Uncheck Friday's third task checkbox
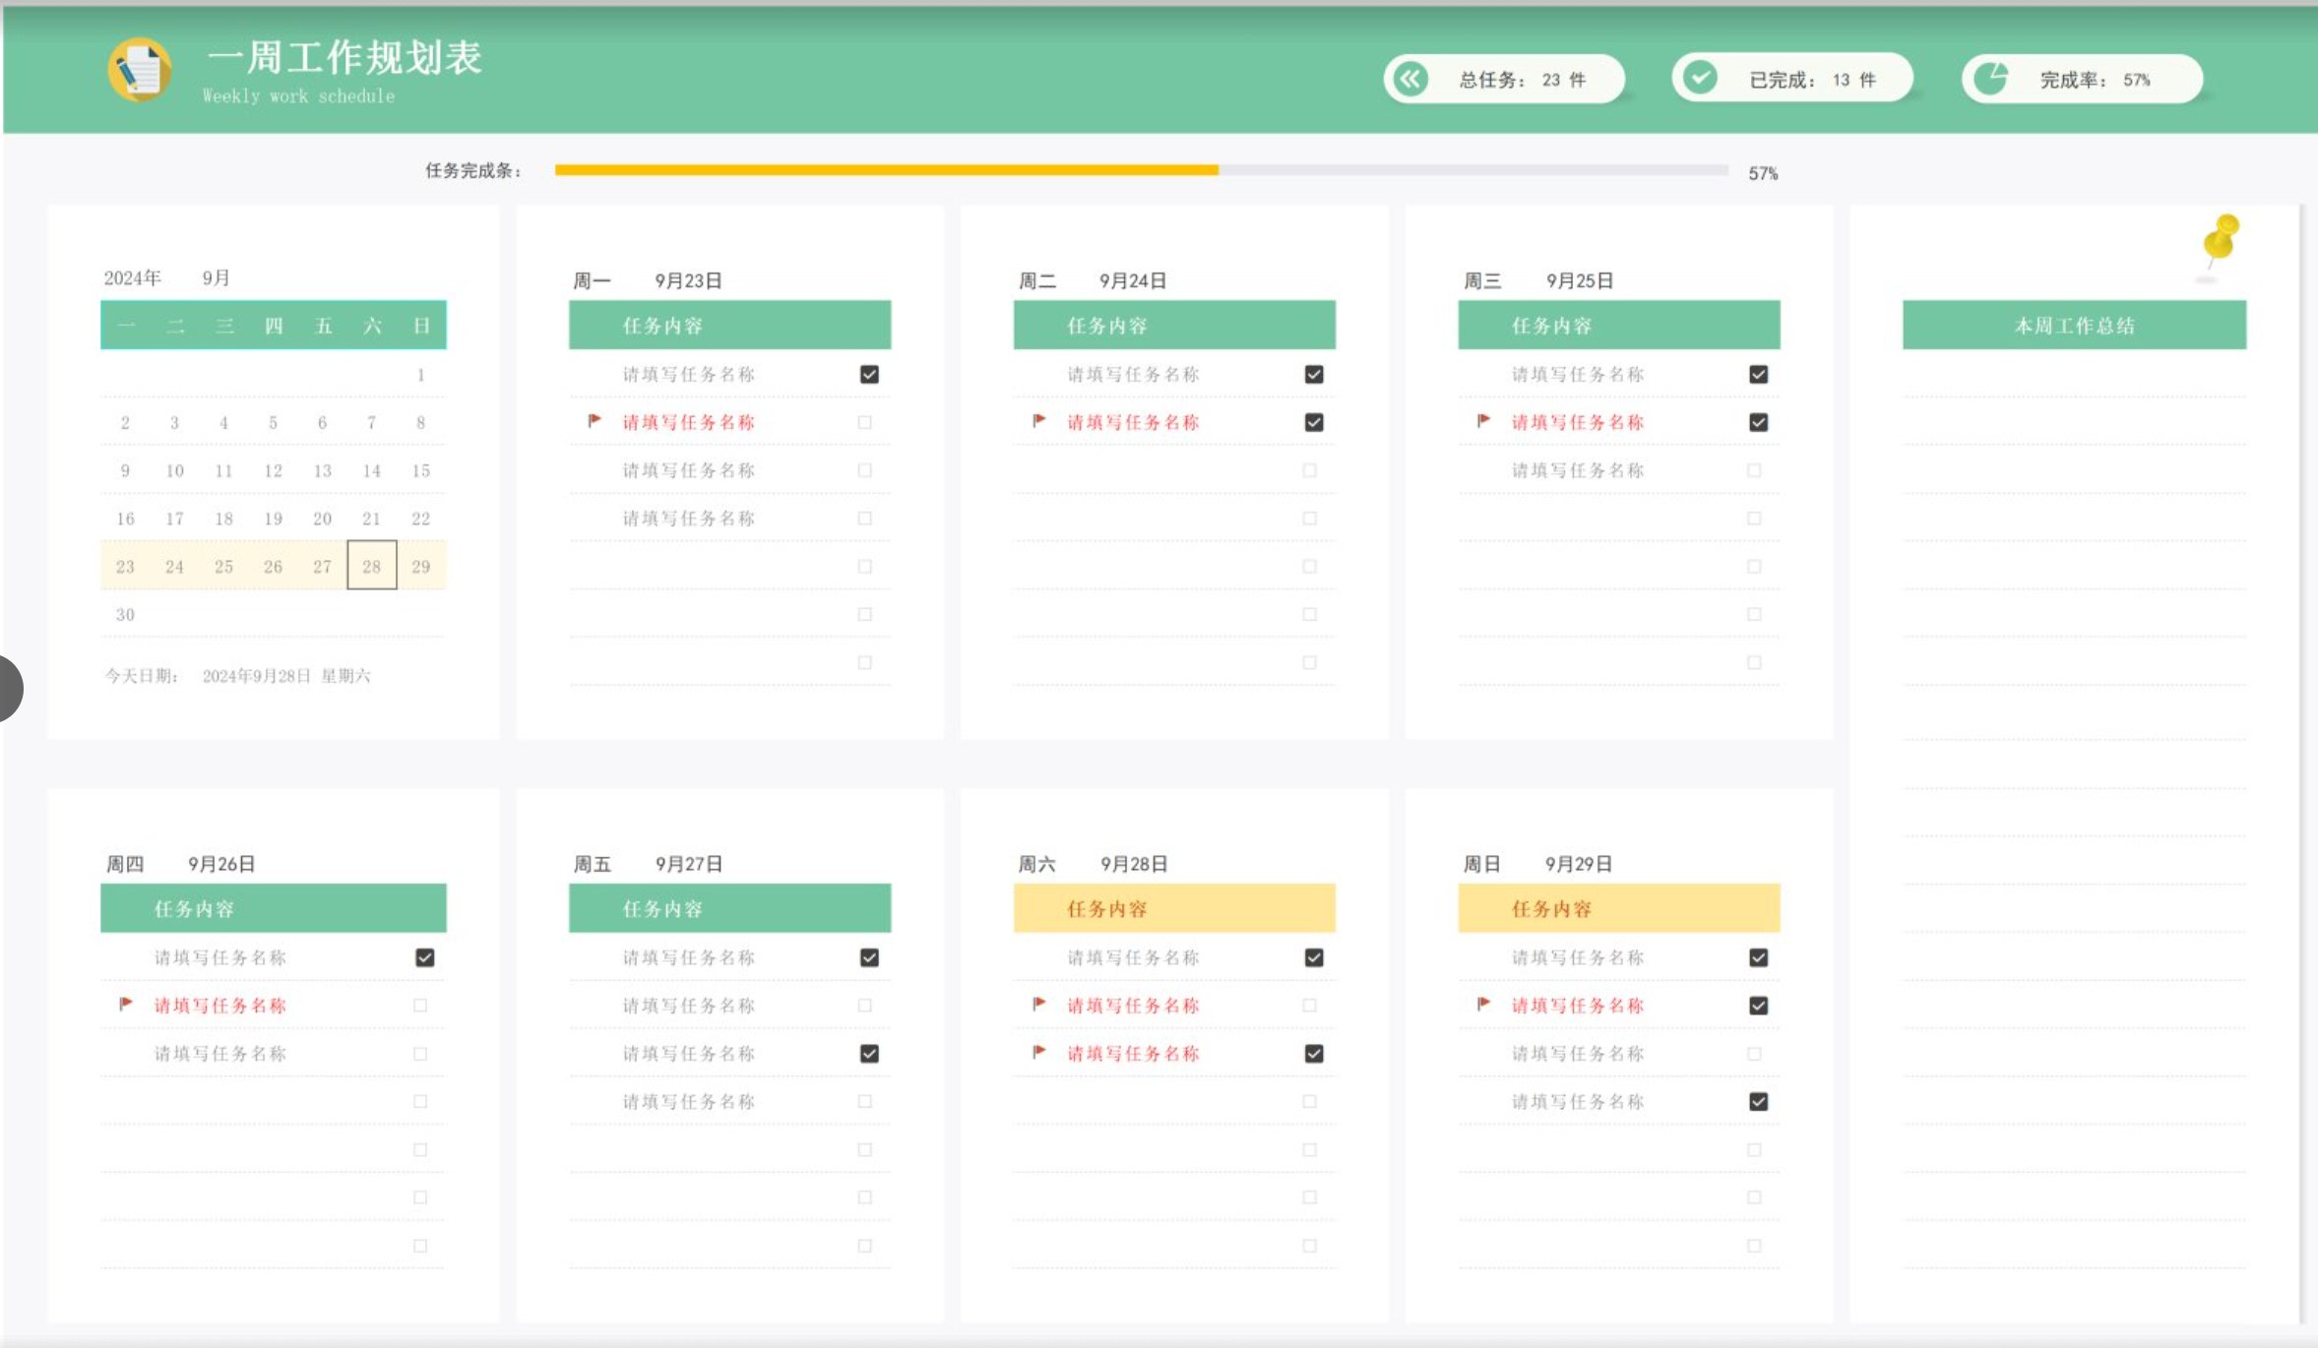This screenshot has height=1348, width=2318. (x=868, y=1054)
